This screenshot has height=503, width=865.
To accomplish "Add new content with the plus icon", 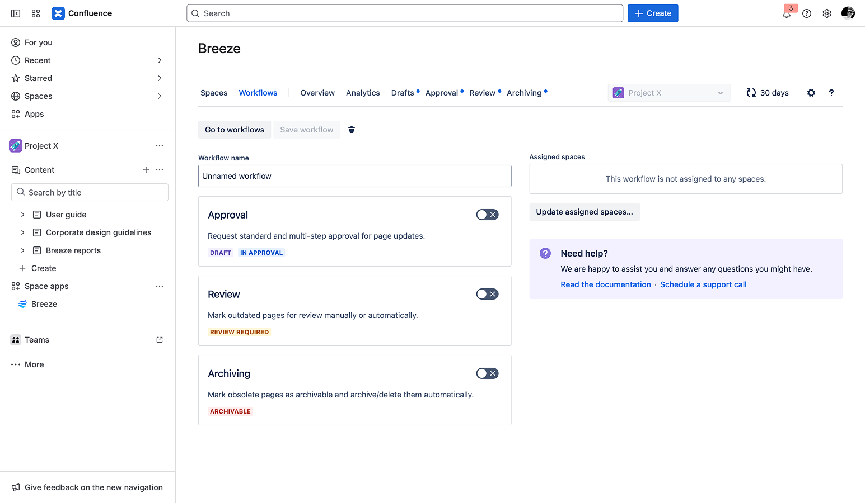I will tap(146, 169).
